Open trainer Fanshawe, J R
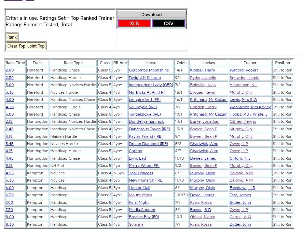 click(x=242, y=188)
